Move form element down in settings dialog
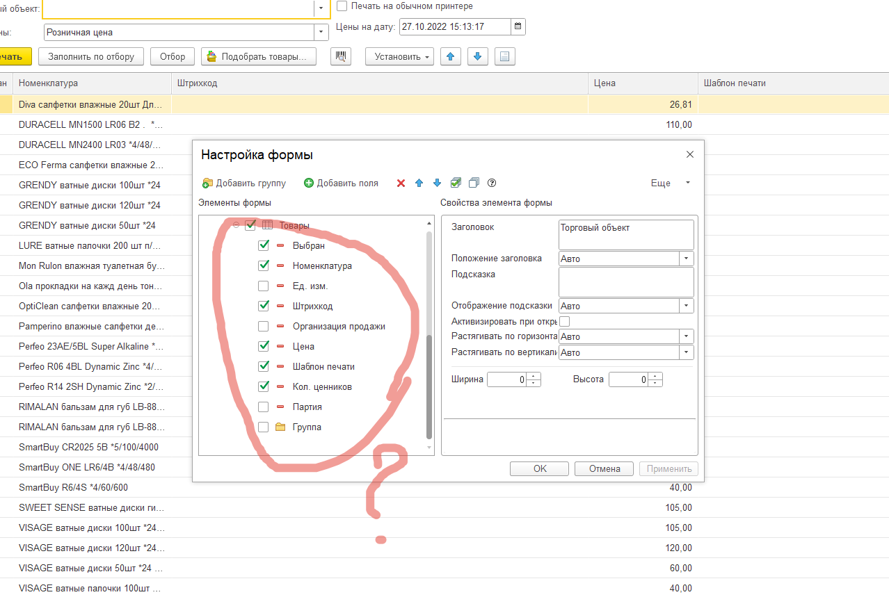 point(437,183)
